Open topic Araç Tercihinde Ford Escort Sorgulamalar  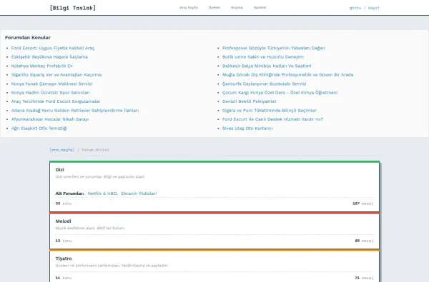(x=56, y=101)
